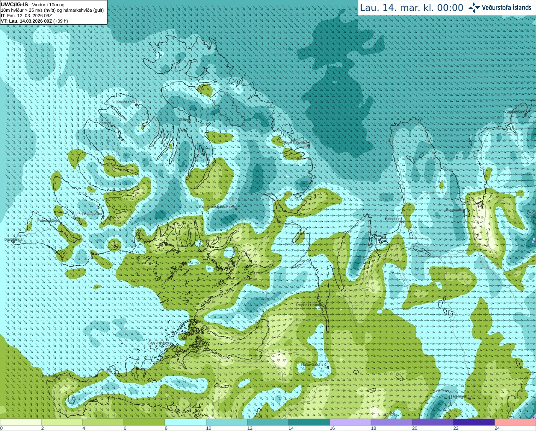Click the Siglufjörður station label

coord(515,112)
